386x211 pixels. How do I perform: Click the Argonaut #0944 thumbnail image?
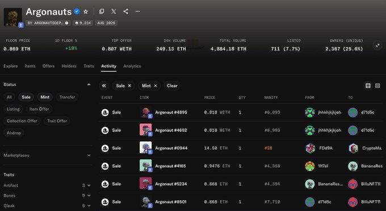pyautogui.click(x=145, y=147)
